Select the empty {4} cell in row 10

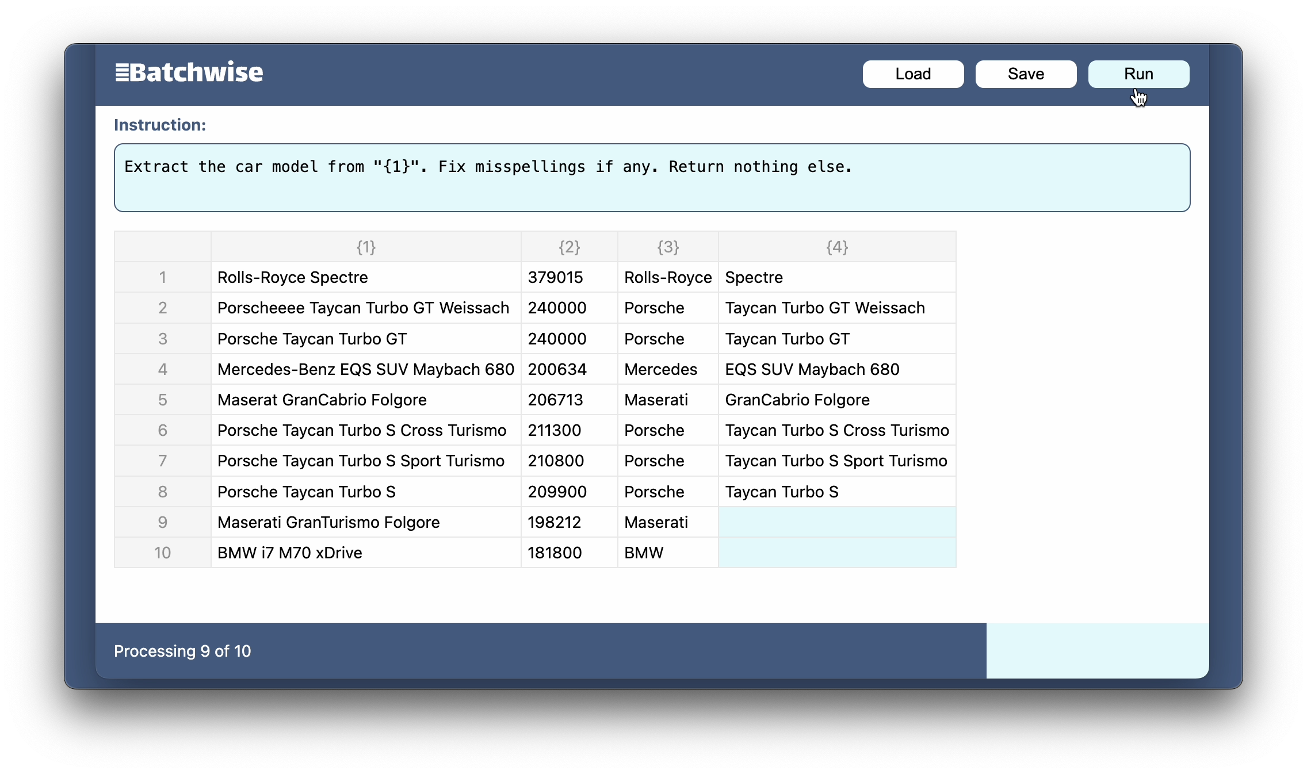(836, 553)
